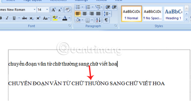Center align the paragraph text

click(x=85, y=13)
